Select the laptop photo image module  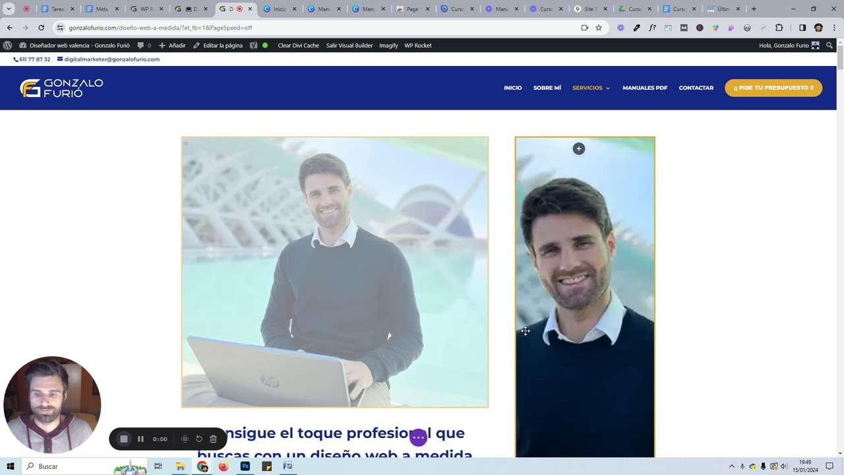(335, 272)
